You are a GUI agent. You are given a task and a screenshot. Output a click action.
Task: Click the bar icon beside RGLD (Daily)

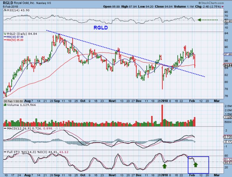[x=5, y=34]
